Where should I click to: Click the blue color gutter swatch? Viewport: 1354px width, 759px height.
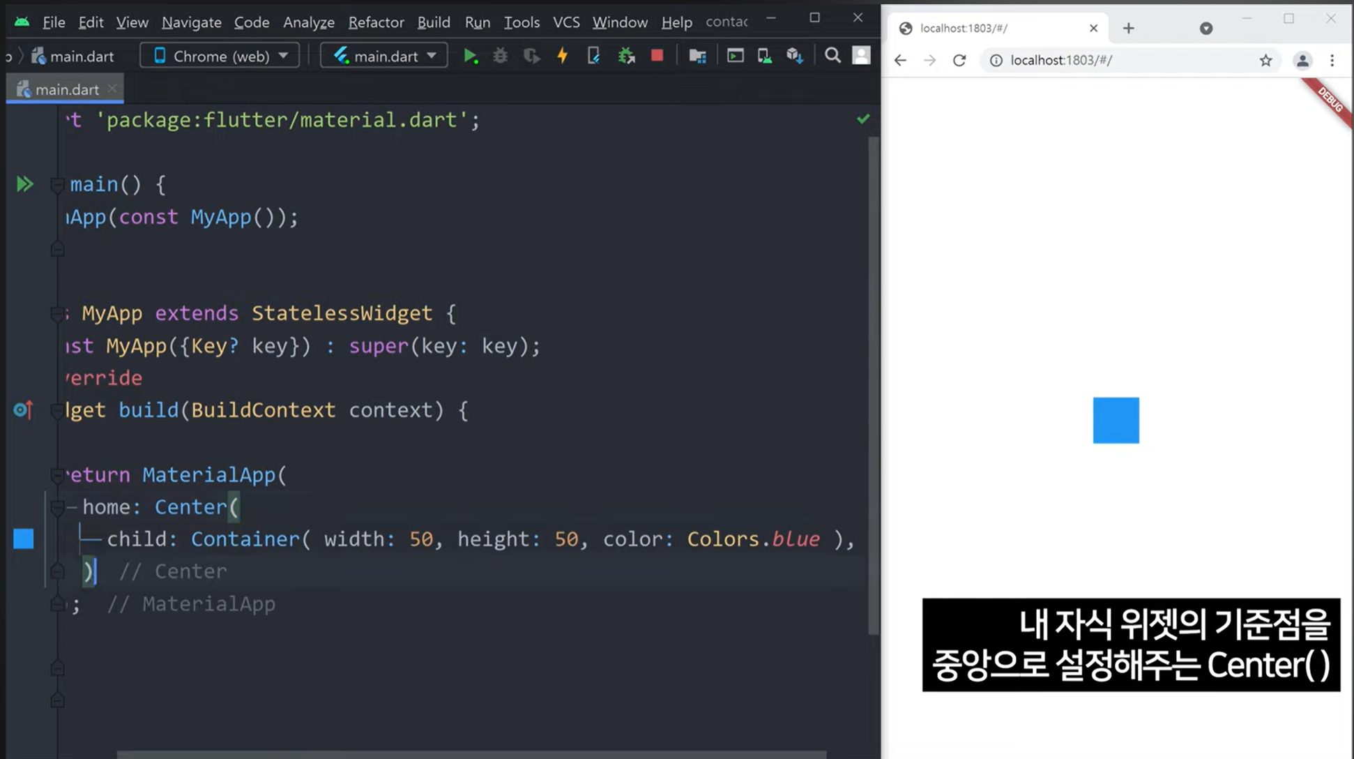24,539
